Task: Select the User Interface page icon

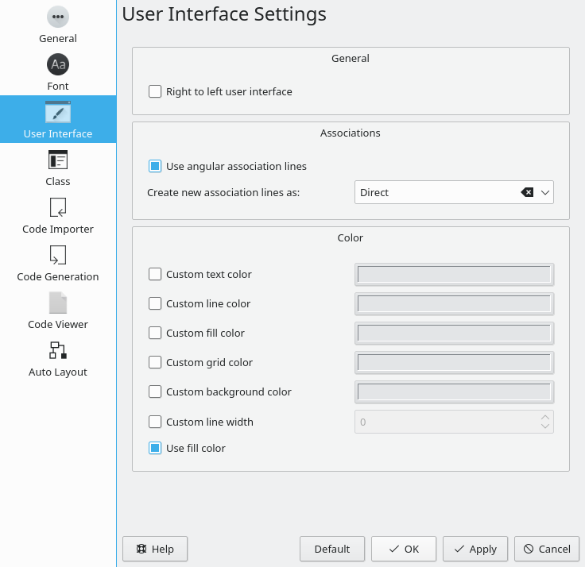Action: [x=58, y=112]
